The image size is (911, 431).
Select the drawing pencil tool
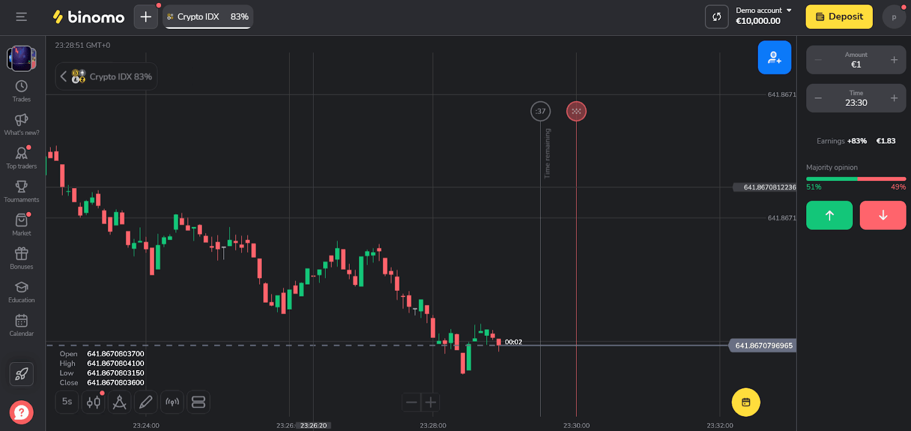[x=146, y=402]
